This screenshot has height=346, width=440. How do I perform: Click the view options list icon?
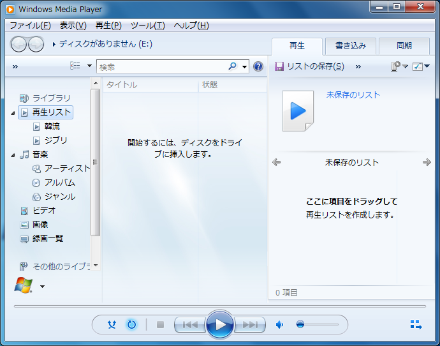point(75,66)
